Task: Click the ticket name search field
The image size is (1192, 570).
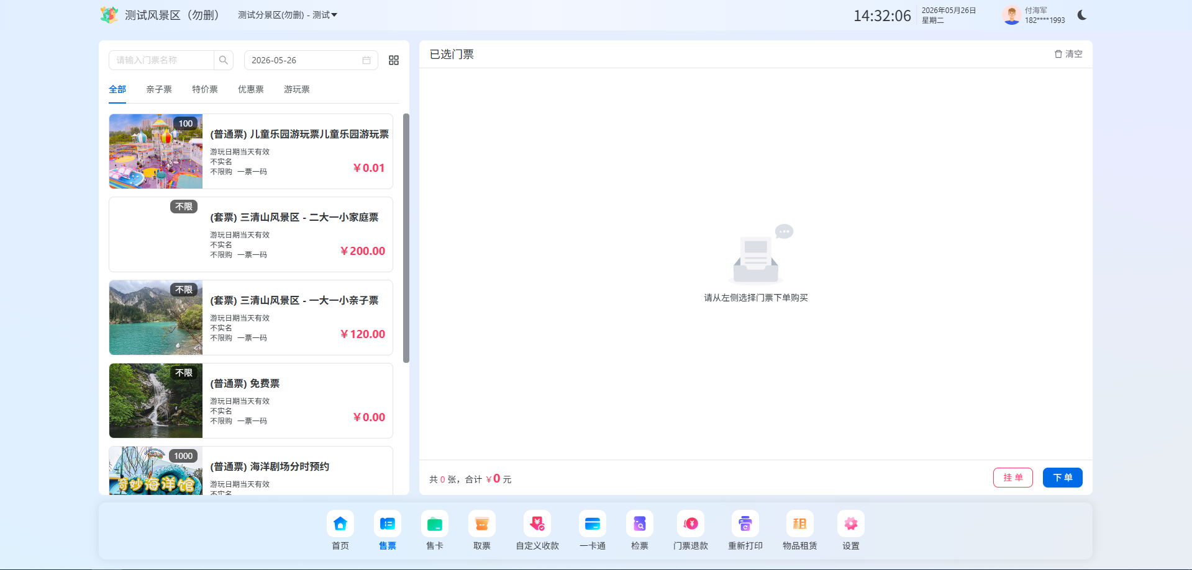Action: (x=162, y=60)
